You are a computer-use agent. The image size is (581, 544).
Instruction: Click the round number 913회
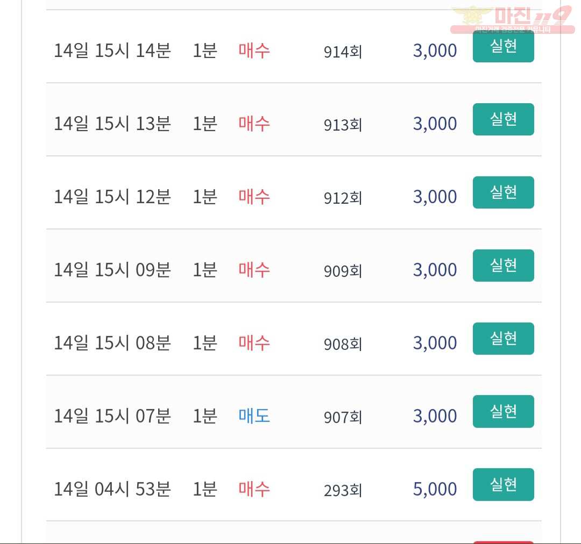343,125
